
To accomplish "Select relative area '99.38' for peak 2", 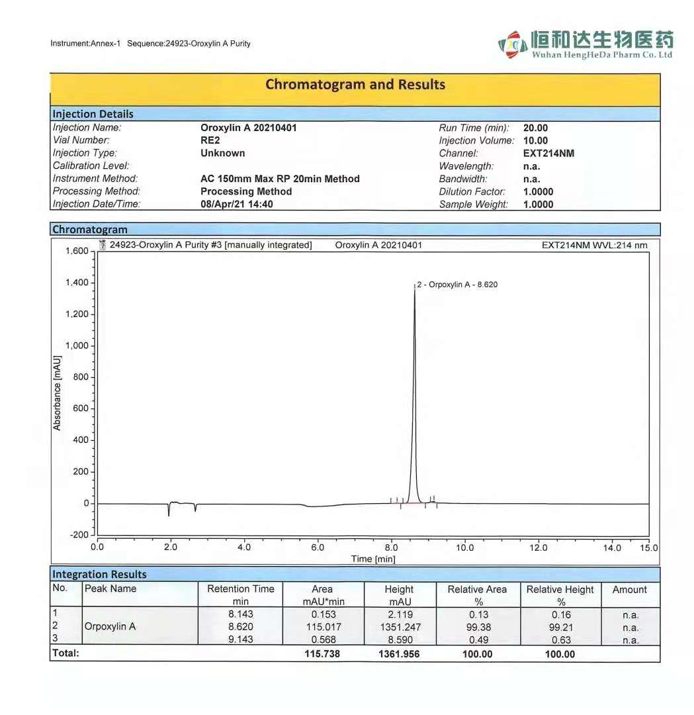I will [x=478, y=627].
